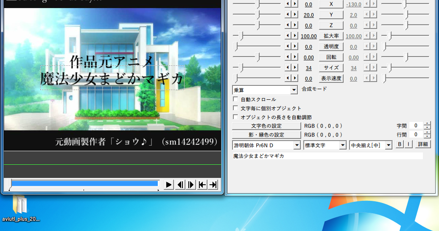Click the Y parameter button
Viewport: 439px width, 231px height.
pyautogui.click(x=331, y=14)
